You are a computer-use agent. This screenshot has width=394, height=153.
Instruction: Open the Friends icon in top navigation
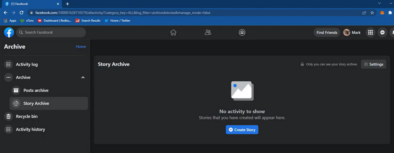[x=208, y=33]
